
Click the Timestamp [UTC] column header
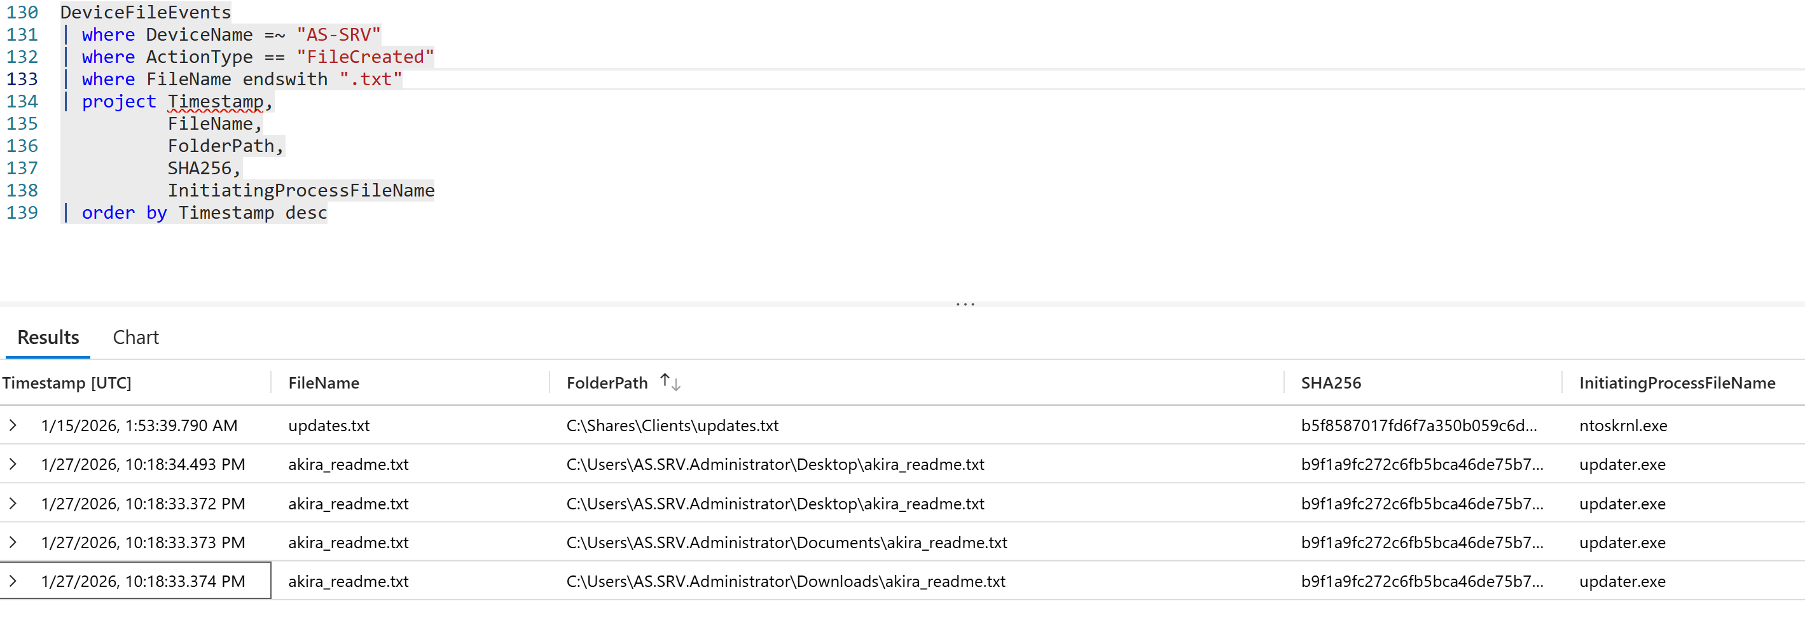(67, 383)
